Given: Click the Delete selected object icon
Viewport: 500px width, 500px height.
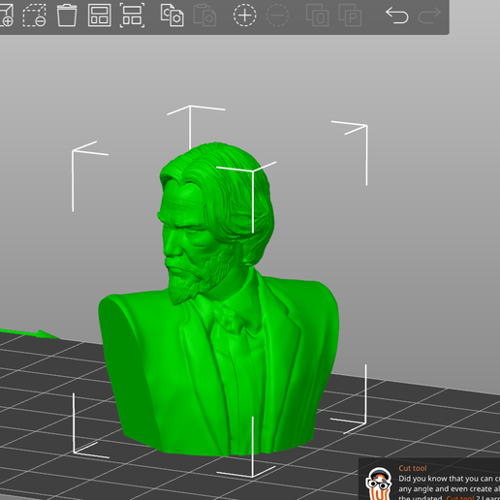Looking at the screenshot, I should [34, 15].
